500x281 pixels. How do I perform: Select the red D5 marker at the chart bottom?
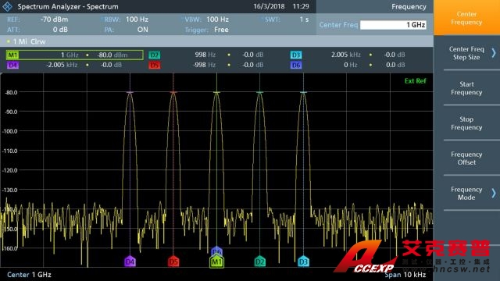point(173,261)
